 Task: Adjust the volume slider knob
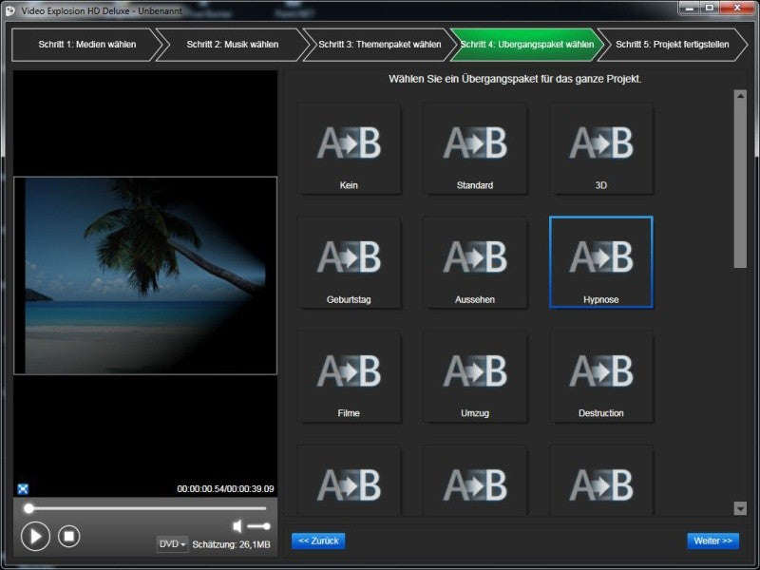point(266,526)
